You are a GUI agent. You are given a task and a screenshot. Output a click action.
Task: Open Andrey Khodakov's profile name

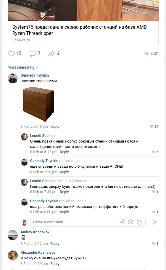pos(35,232)
